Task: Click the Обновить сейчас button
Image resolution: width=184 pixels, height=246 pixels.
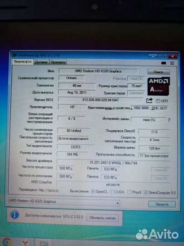Action: pos(103,218)
